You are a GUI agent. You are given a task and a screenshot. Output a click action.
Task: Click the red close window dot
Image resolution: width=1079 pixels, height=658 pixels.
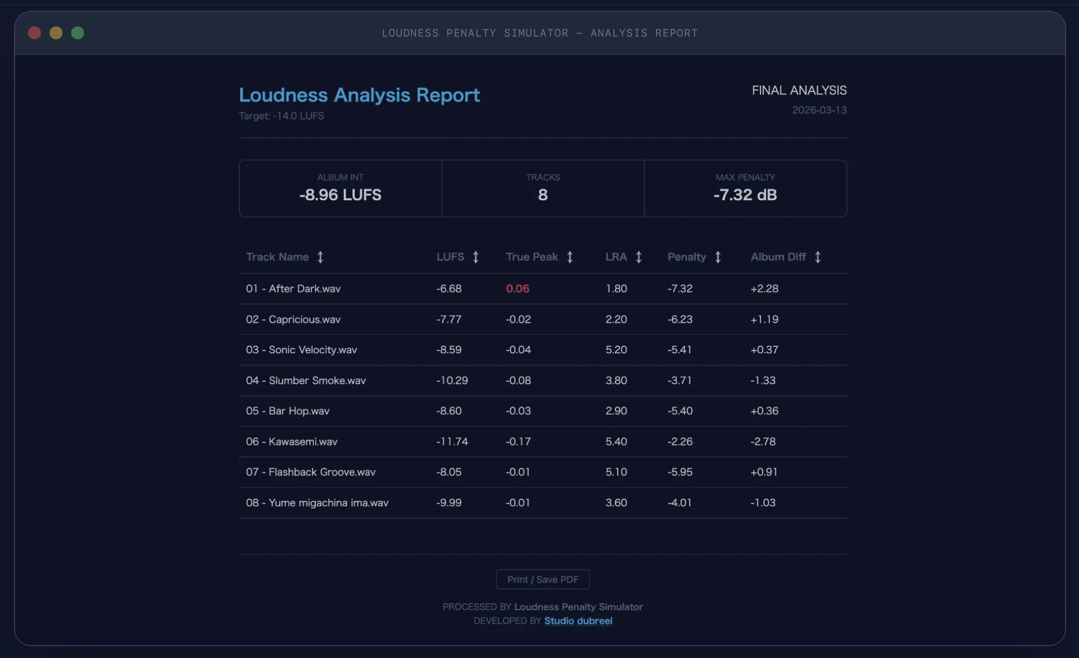[34, 33]
